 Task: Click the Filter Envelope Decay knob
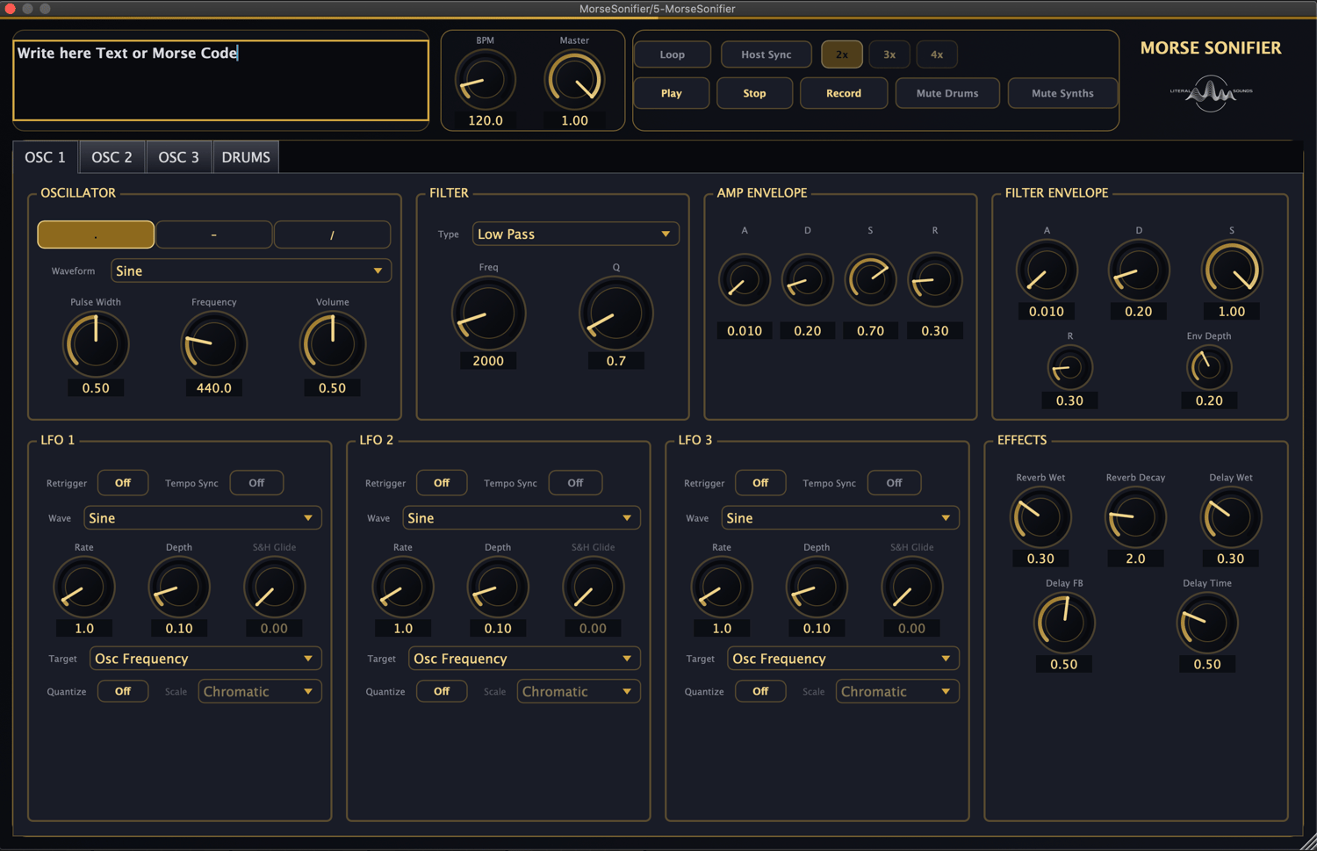[x=1139, y=270]
